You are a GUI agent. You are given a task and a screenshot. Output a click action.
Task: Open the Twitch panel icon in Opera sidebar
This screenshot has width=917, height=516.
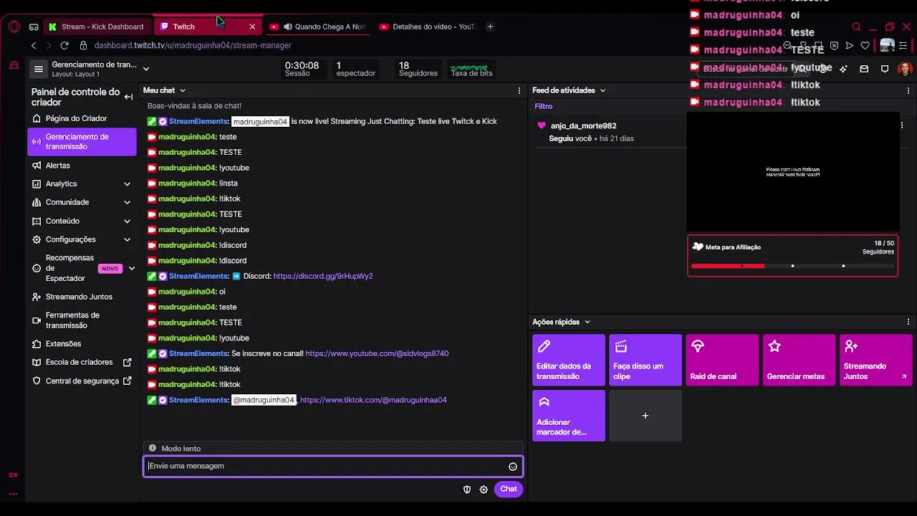pos(14,65)
